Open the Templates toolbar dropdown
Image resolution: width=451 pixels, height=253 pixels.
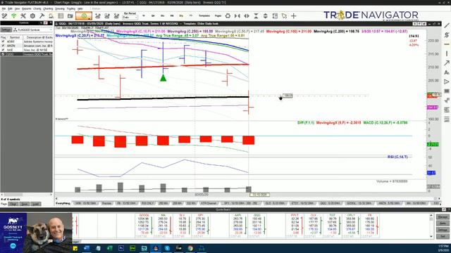pos(204,16)
